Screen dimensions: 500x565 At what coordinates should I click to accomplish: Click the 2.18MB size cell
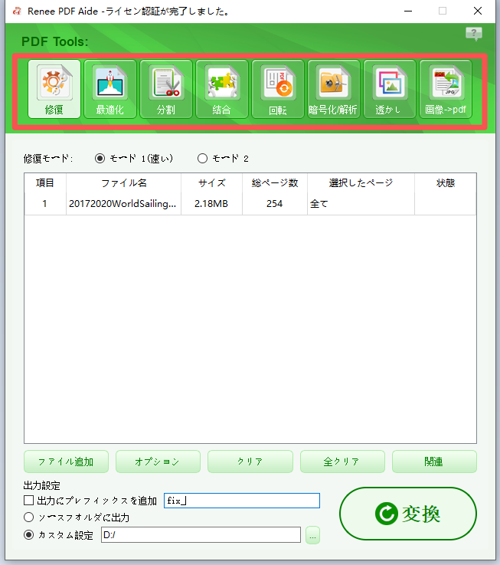(211, 204)
